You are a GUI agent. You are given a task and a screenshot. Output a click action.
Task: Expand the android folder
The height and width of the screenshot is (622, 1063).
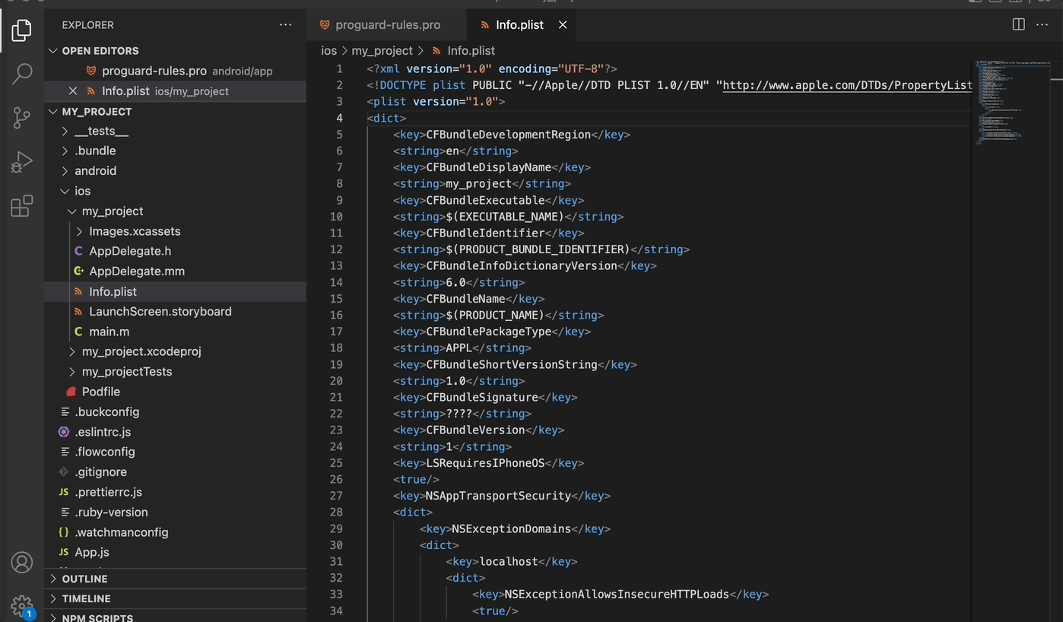(x=95, y=171)
